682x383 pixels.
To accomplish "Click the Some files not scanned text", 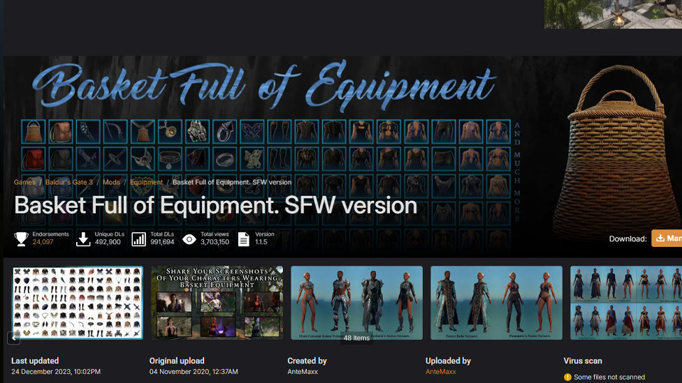I will (x=609, y=377).
